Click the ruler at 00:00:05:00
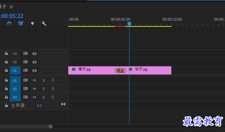Image resolution: width=225 pixels, height=132 pixels. 120,19
